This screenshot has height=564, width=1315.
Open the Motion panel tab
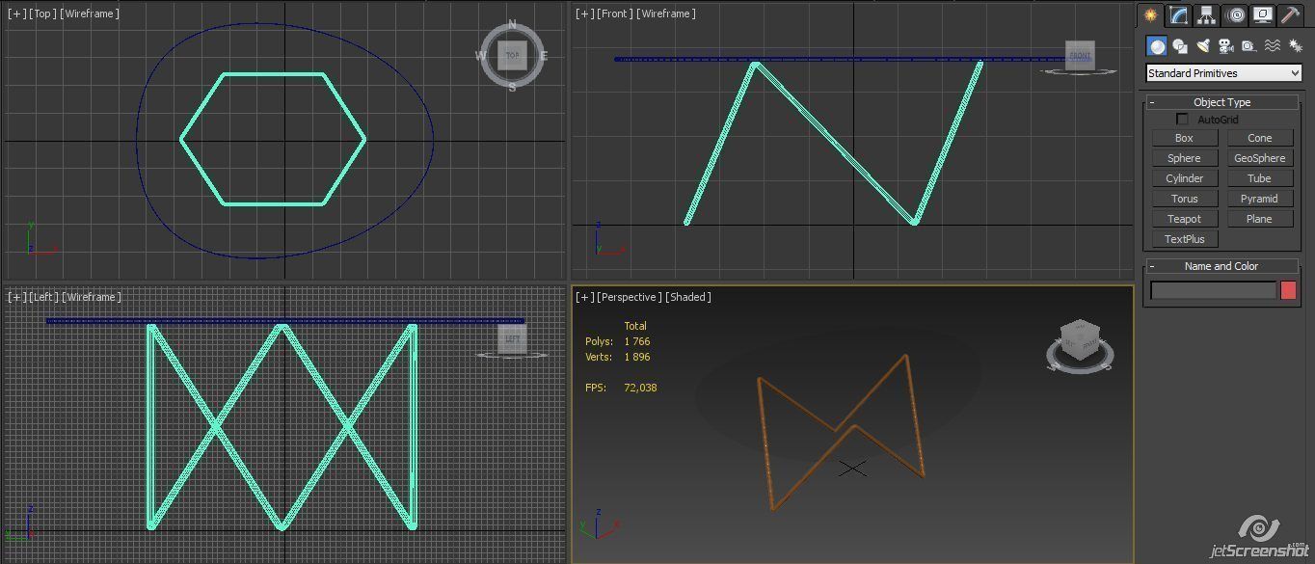(x=1235, y=14)
